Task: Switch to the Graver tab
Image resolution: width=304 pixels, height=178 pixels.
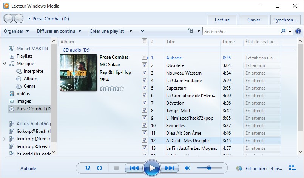Action: point(254,20)
